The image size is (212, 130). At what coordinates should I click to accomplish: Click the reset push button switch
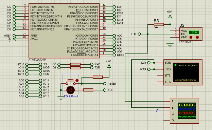[x=70, y=82]
